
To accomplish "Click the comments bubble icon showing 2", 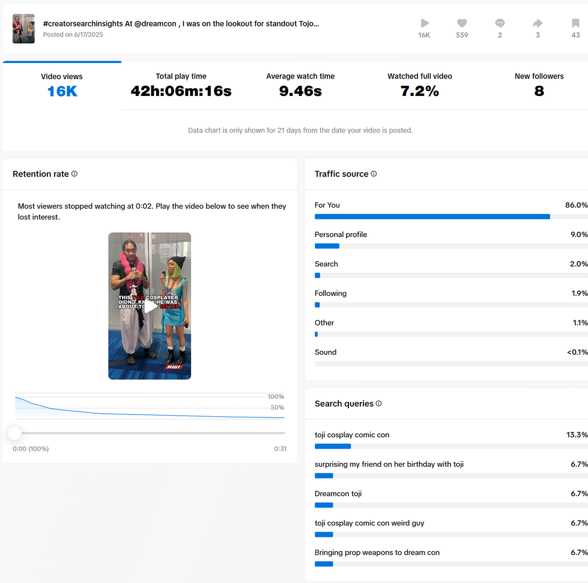I will 500,23.
